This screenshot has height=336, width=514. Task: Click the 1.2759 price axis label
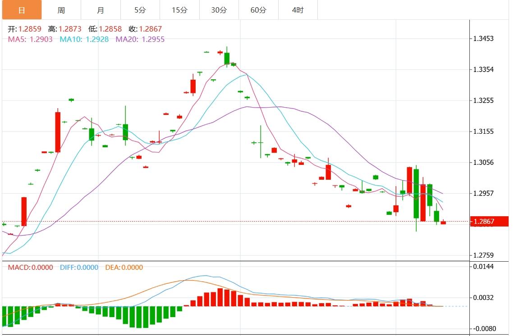click(483, 255)
